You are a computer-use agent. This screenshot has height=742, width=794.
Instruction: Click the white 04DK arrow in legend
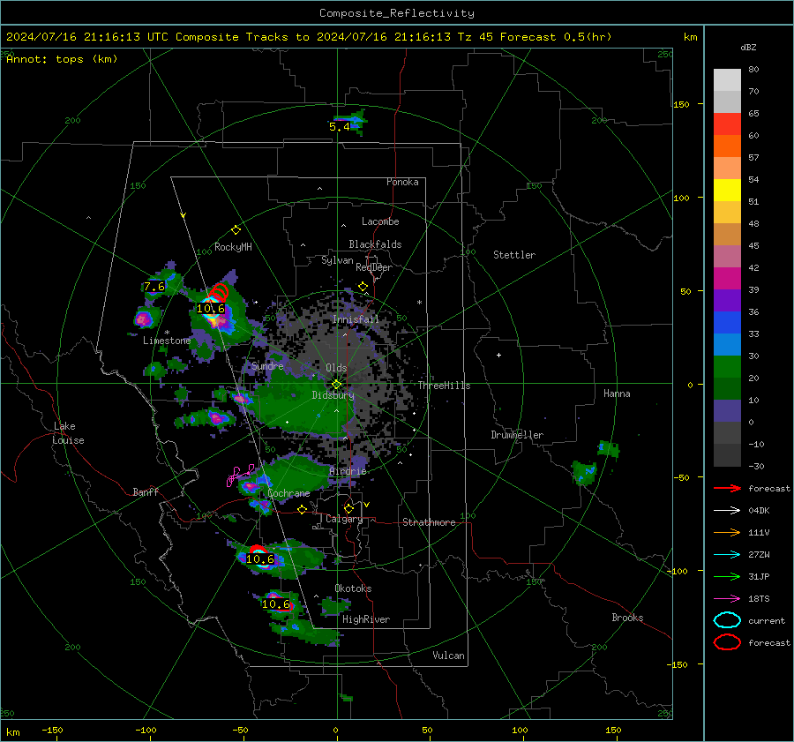pyautogui.click(x=727, y=511)
